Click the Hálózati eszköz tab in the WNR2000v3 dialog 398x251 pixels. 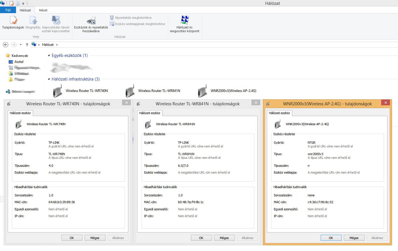279,113
